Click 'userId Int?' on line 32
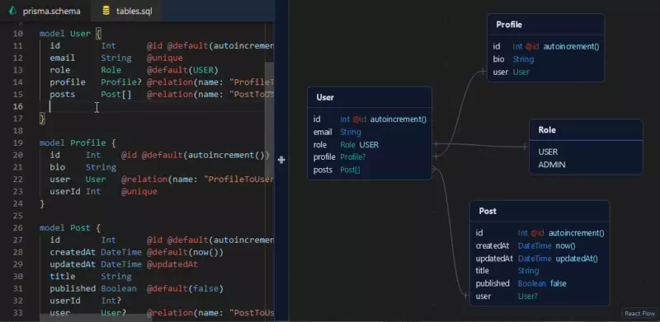This screenshot has width=660, height=322. [86, 301]
